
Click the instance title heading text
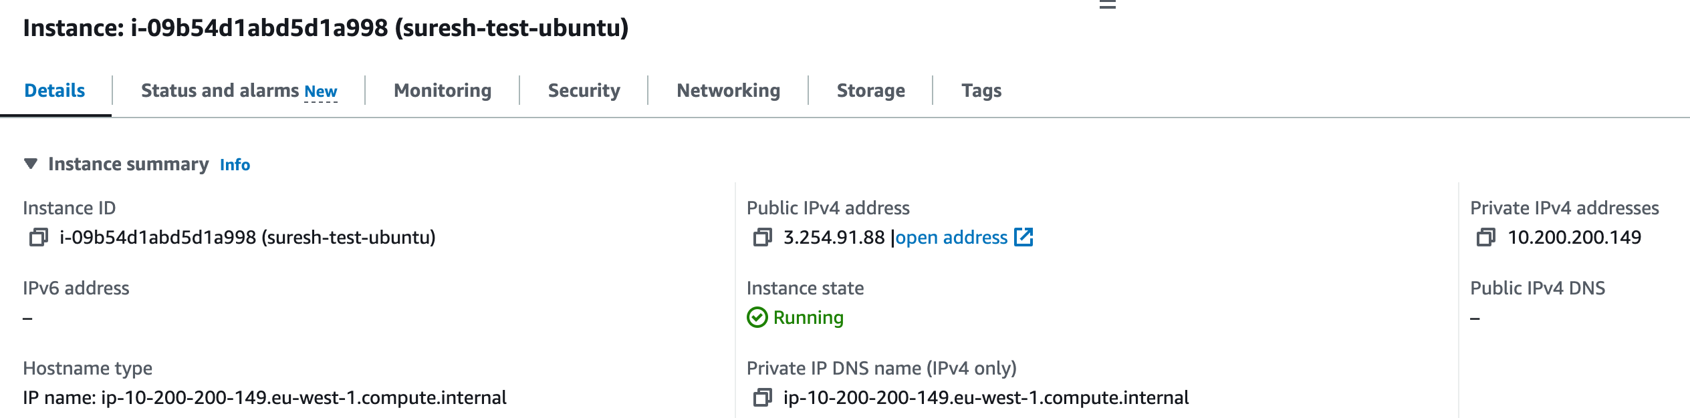coord(326,27)
